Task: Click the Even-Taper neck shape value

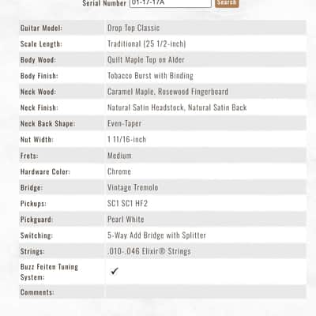Action: click(124, 123)
